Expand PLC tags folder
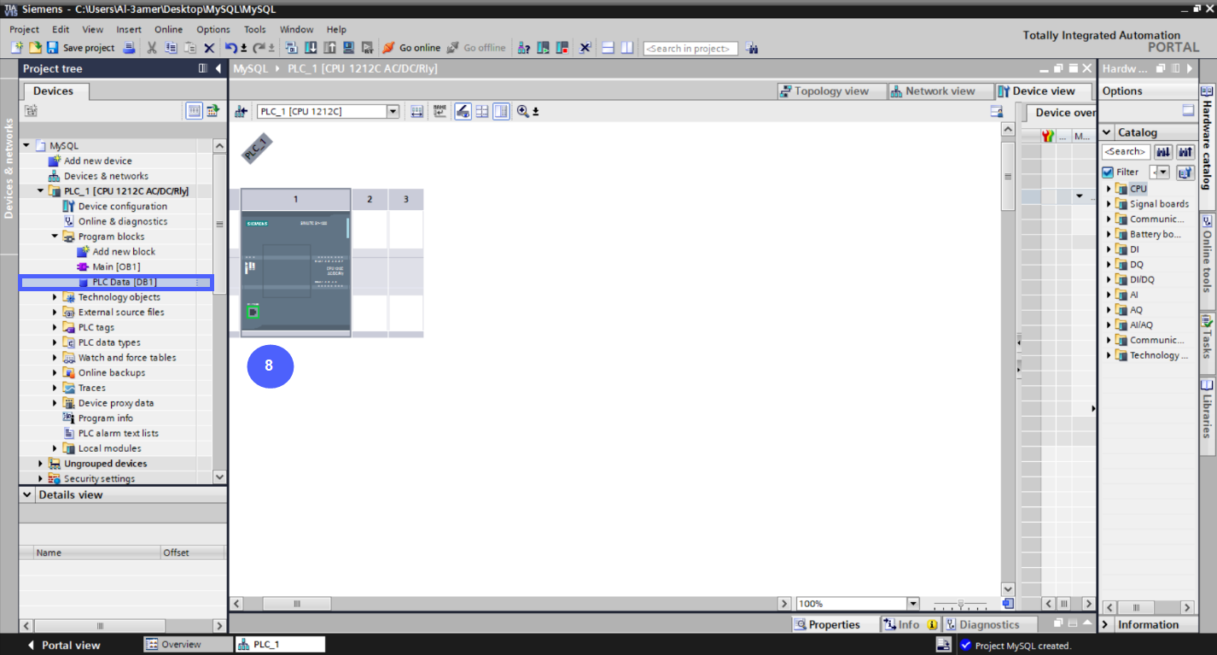 point(55,327)
